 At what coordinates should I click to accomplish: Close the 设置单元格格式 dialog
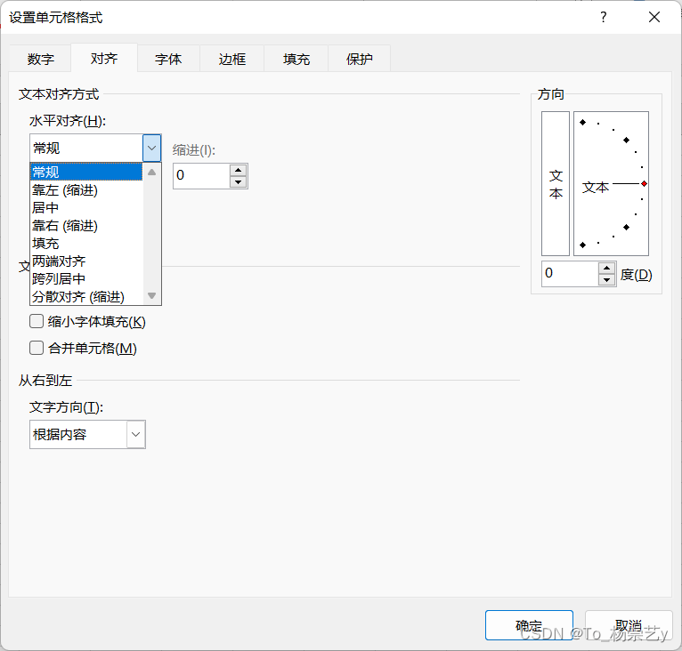click(x=654, y=18)
